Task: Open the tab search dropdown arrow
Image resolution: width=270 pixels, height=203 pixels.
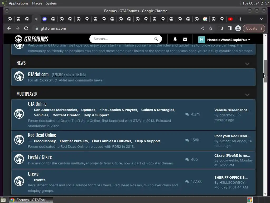Action: (x=261, y=19)
